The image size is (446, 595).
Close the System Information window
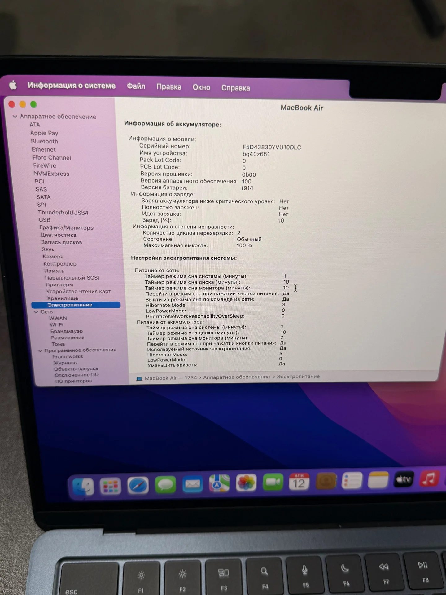(12, 104)
